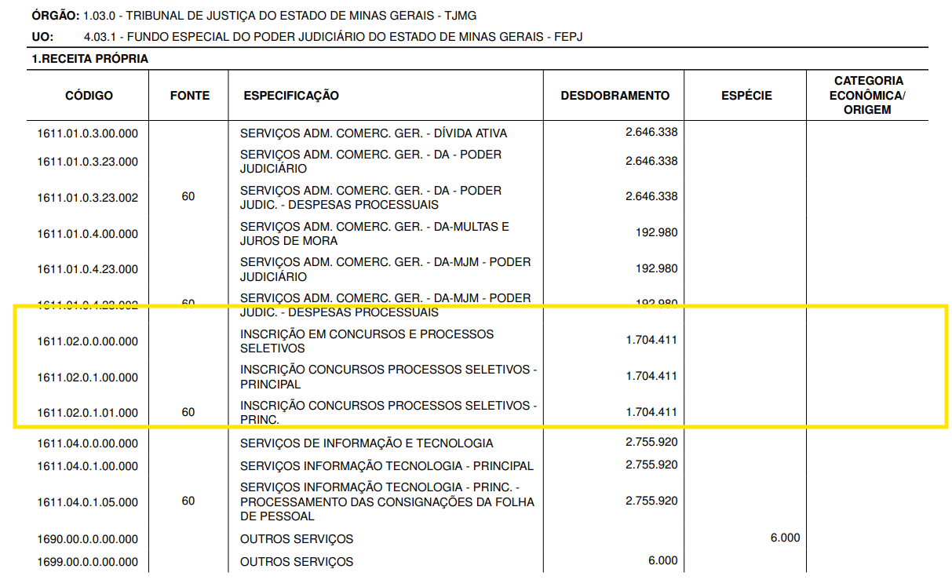
Task: Click text SERVIÇOS INFORMAÇÃO TECNOLOGIA - PRINCIPAL
Action: 386,466
